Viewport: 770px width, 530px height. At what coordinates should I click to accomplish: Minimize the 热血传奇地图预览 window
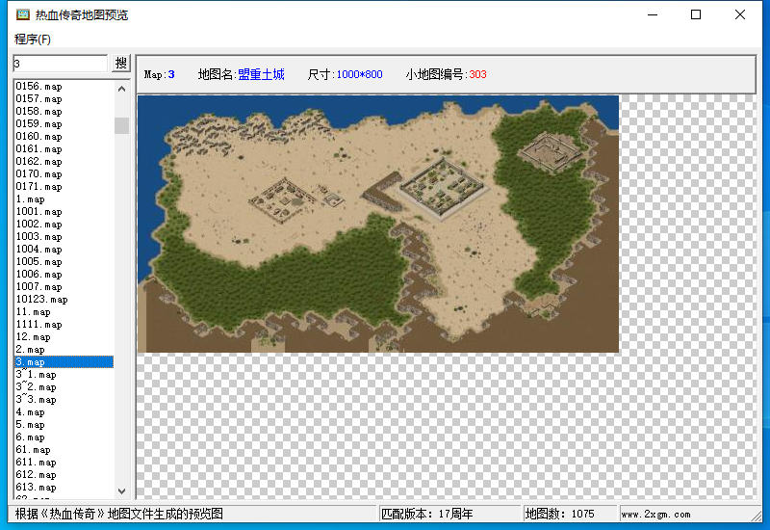click(653, 14)
